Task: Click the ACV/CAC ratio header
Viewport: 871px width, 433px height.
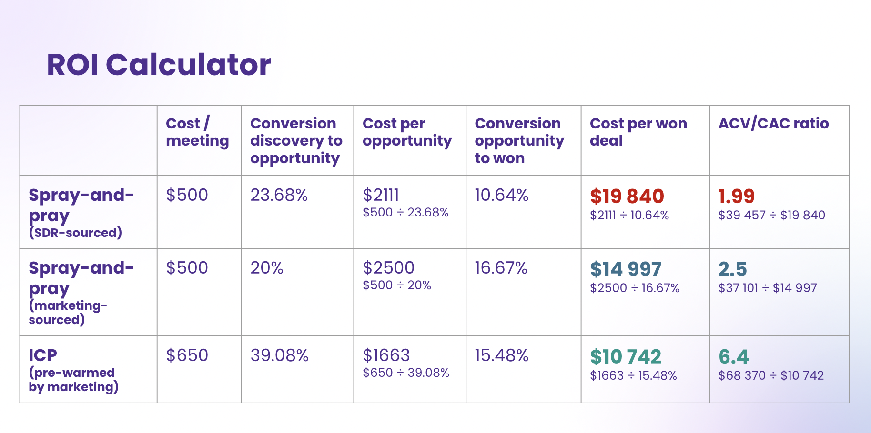Action: point(773,124)
